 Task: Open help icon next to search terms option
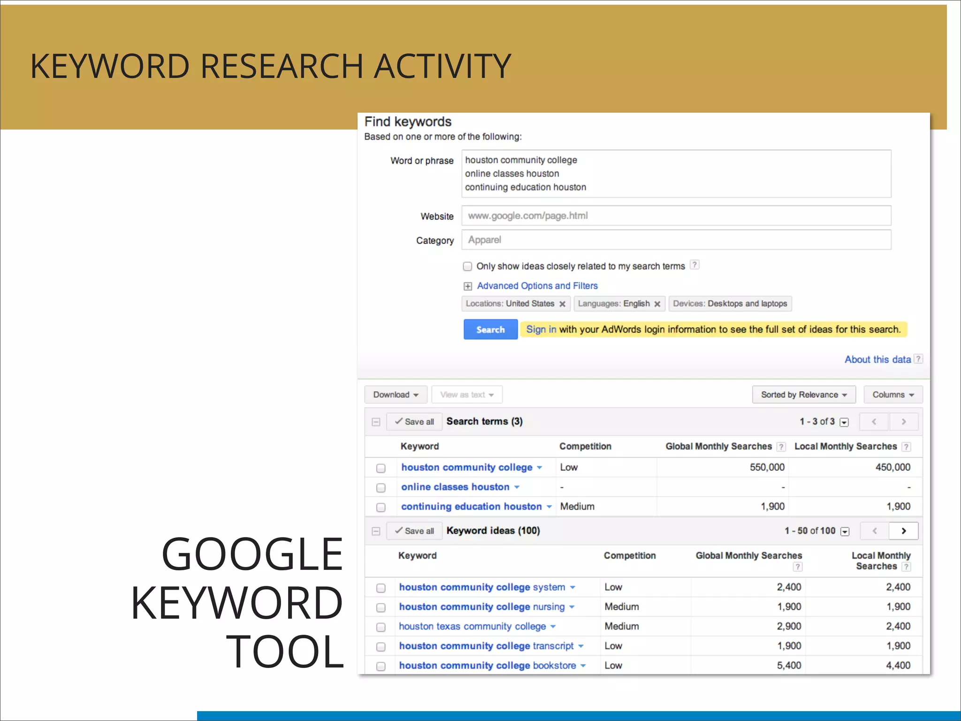[x=694, y=265]
